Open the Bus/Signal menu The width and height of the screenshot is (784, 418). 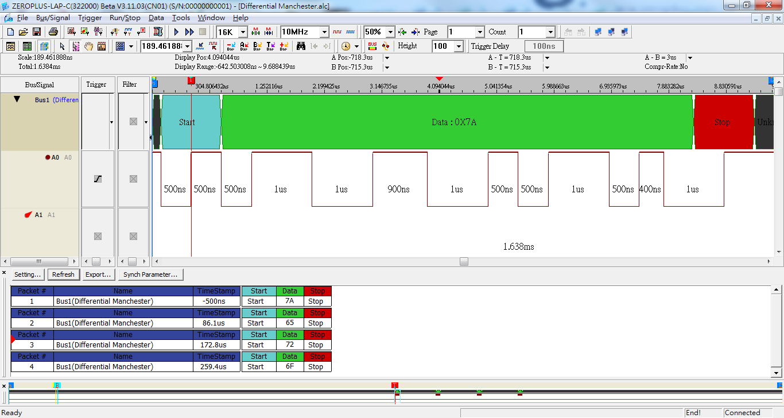click(53, 18)
